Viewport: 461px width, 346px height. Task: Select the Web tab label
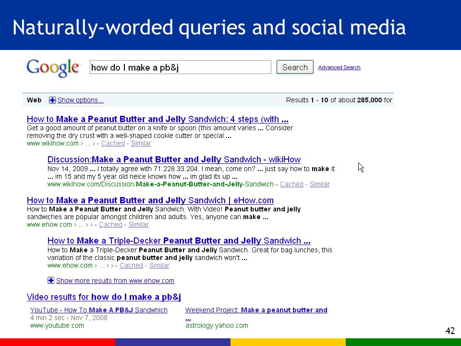pyautogui.click(x=34, y=100)
